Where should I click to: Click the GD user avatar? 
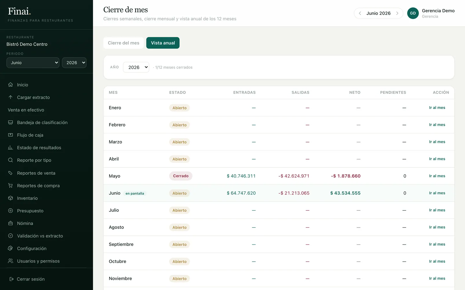pyautogui.click(x=413, y=13)
